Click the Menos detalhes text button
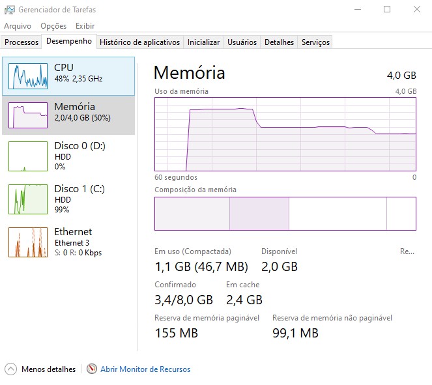The image size is (432, 385). (x=48, y=369)
